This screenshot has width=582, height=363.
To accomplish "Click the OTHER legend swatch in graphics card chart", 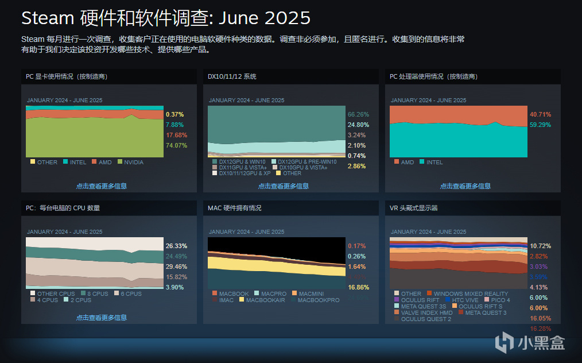I will pos(33,161).
